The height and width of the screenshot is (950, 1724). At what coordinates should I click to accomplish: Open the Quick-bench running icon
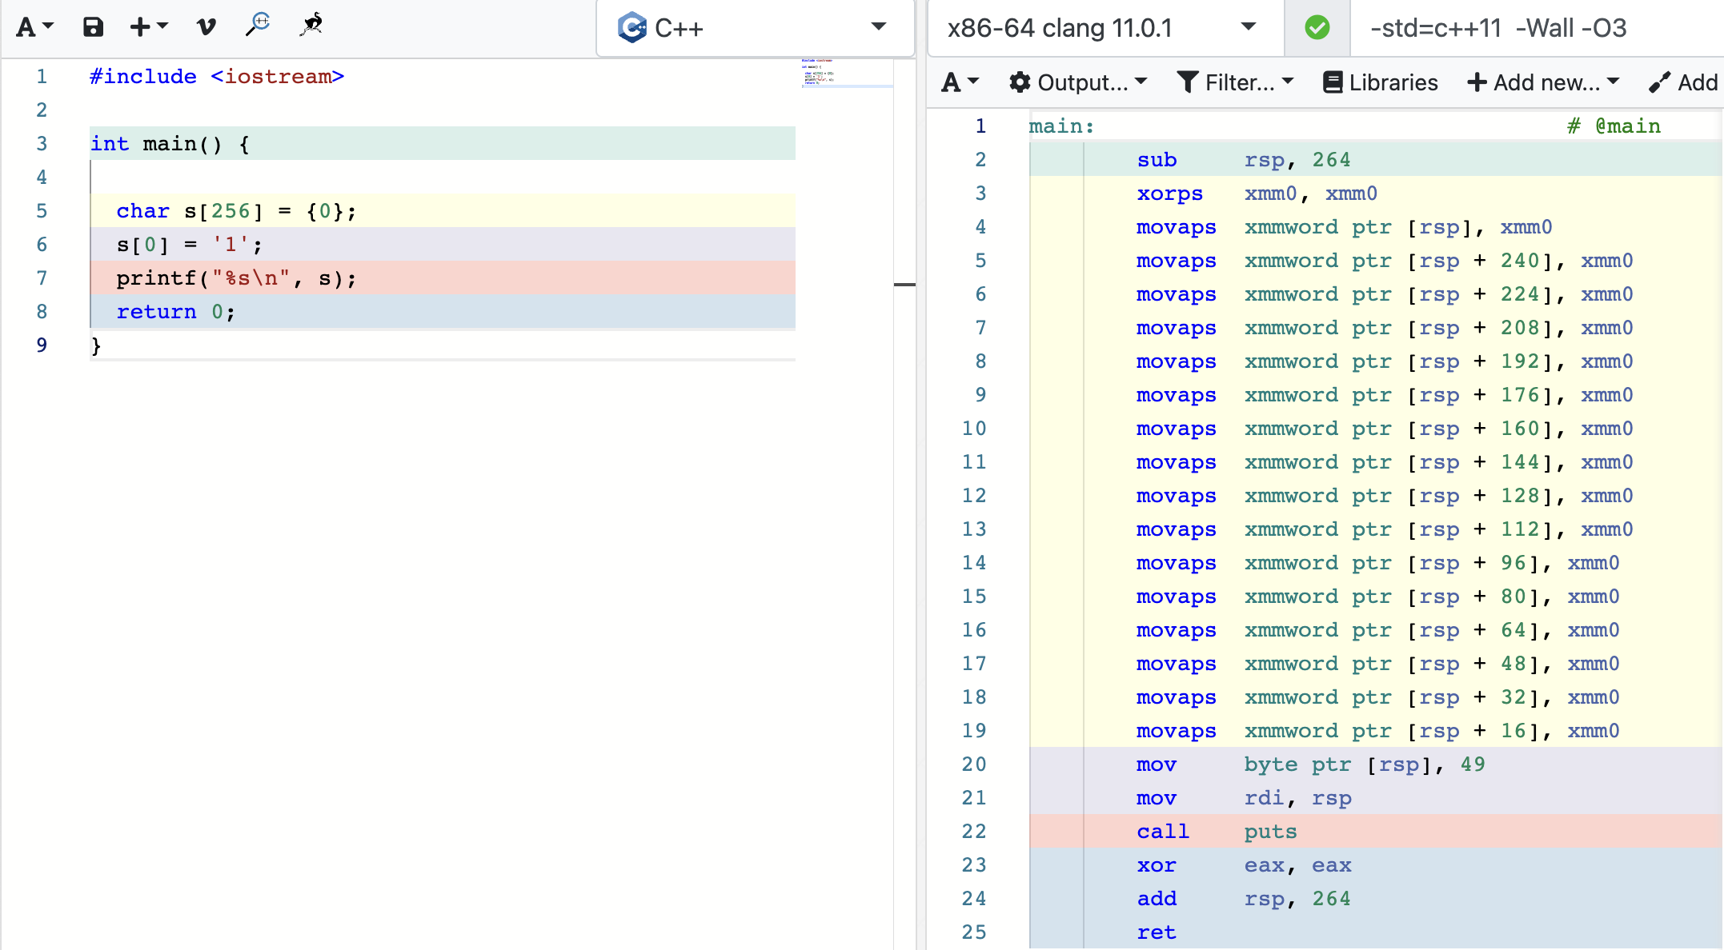pos(311,25)
